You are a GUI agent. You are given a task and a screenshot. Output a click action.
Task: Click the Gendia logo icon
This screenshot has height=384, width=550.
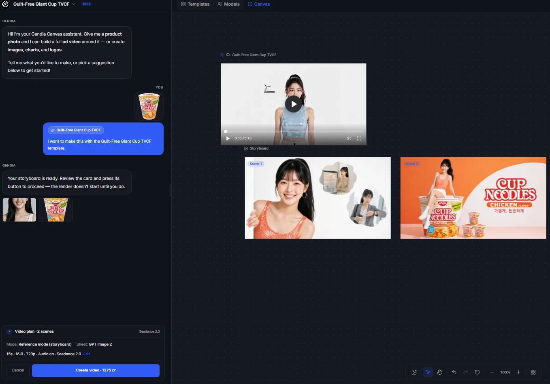pos(5,4)
